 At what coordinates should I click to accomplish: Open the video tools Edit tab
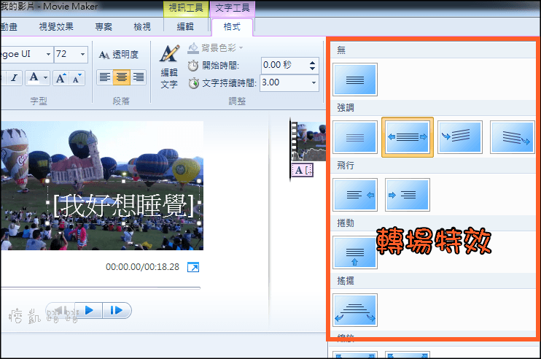pyautogui.click(x=185, y=26)
